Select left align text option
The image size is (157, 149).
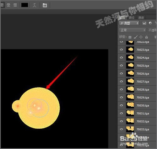2,5
